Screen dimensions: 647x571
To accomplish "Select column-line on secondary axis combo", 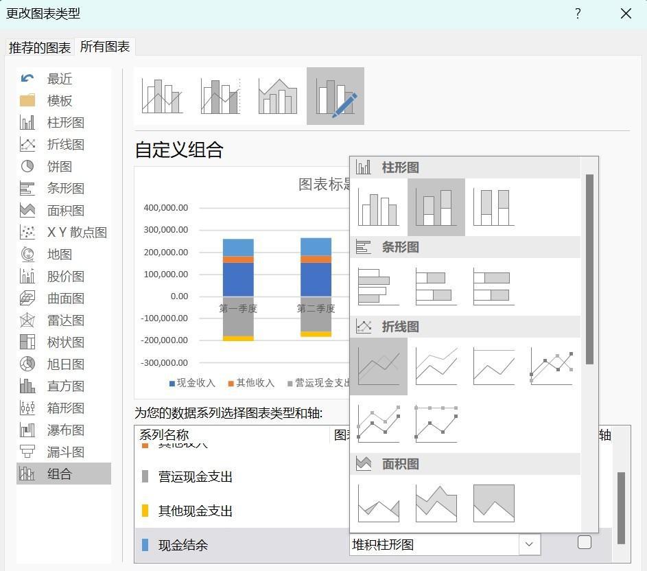I will click(x=220, y=96).
